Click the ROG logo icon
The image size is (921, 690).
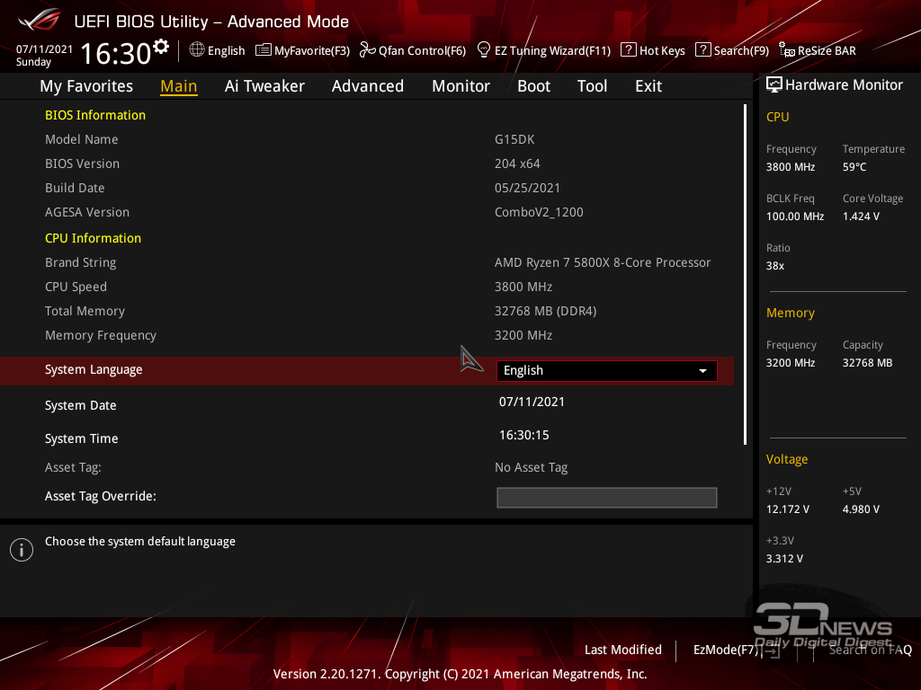[x=40, y=20]
